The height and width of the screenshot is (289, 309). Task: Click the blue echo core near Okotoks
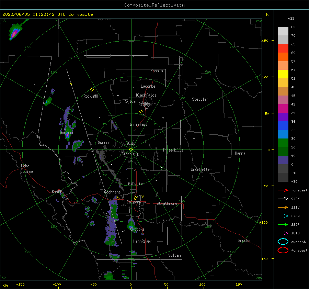click(x=131, y=227)
